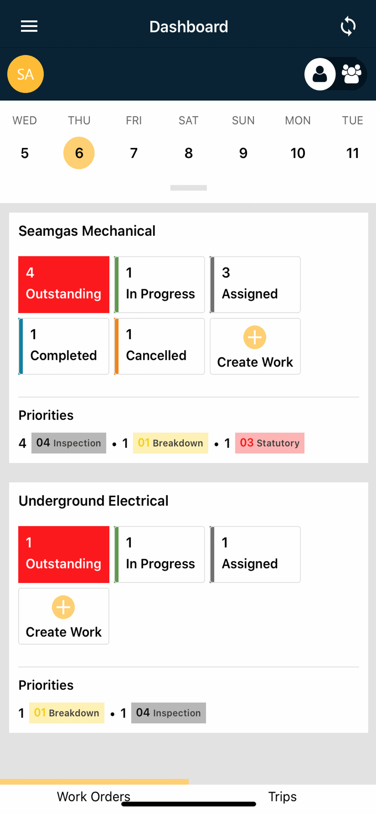Open the hamburger menu
This screenshot has width=376, height=814.
tap(29, 26)
